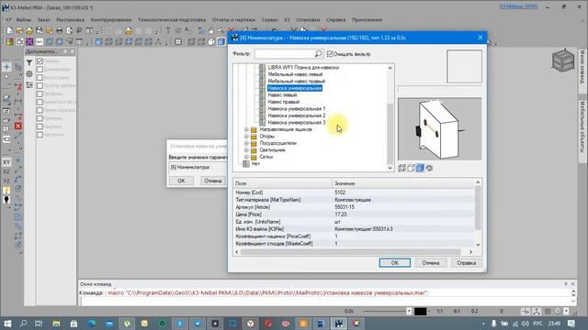588x330 pixels.
Task: Click the save diskette icon in toolbar
Action: [x=39, y=30]
